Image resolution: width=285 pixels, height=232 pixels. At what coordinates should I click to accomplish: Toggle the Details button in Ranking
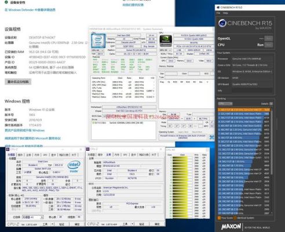point(271,104)
